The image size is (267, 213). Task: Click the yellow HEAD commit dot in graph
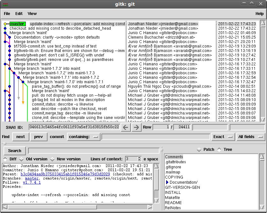tap(5, 24)
